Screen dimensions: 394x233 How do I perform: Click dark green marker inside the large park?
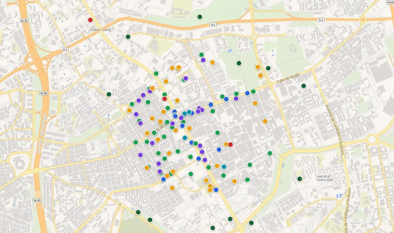click(239, 63)
